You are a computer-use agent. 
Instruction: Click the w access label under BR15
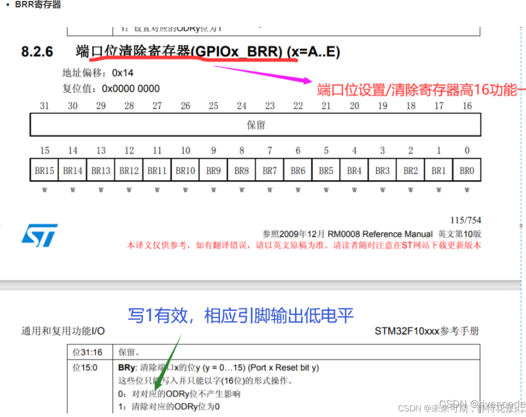pos(44,190)
